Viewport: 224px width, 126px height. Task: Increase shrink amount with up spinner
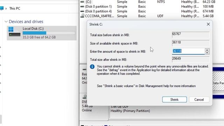tap(207, 50)
